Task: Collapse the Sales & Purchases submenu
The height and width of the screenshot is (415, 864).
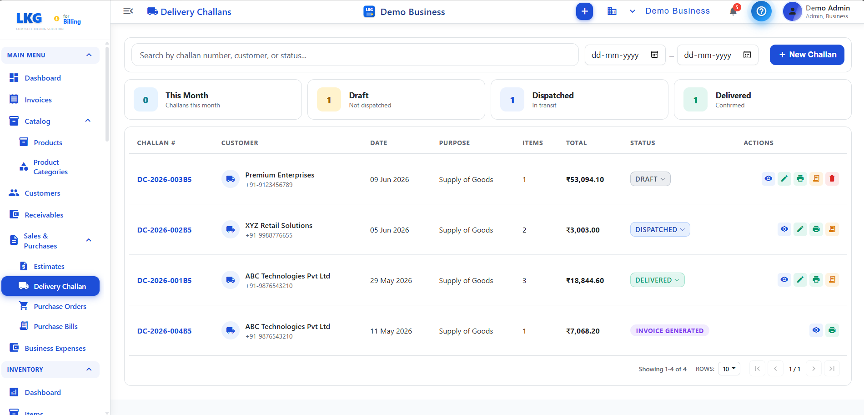Action: tap(89, 240)
